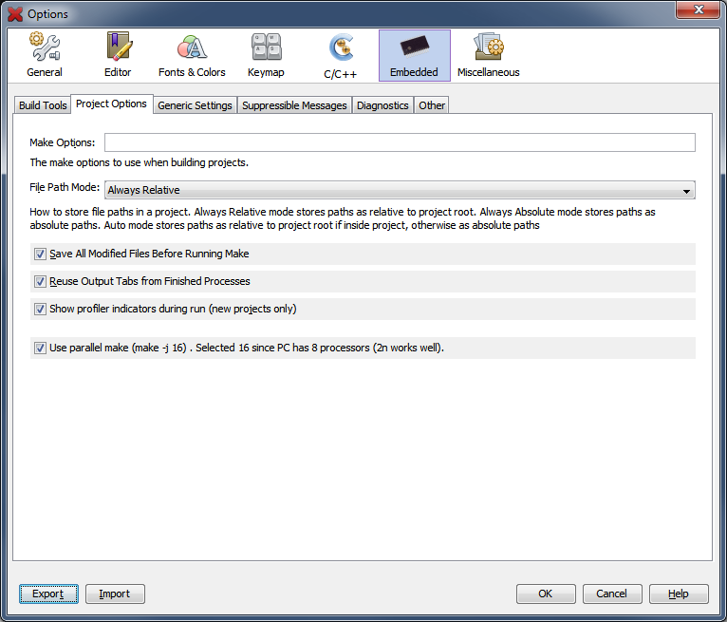Click the Import button
Viewport: 727px width, 622px height.
pyautogui.click(x=115, y=594)
